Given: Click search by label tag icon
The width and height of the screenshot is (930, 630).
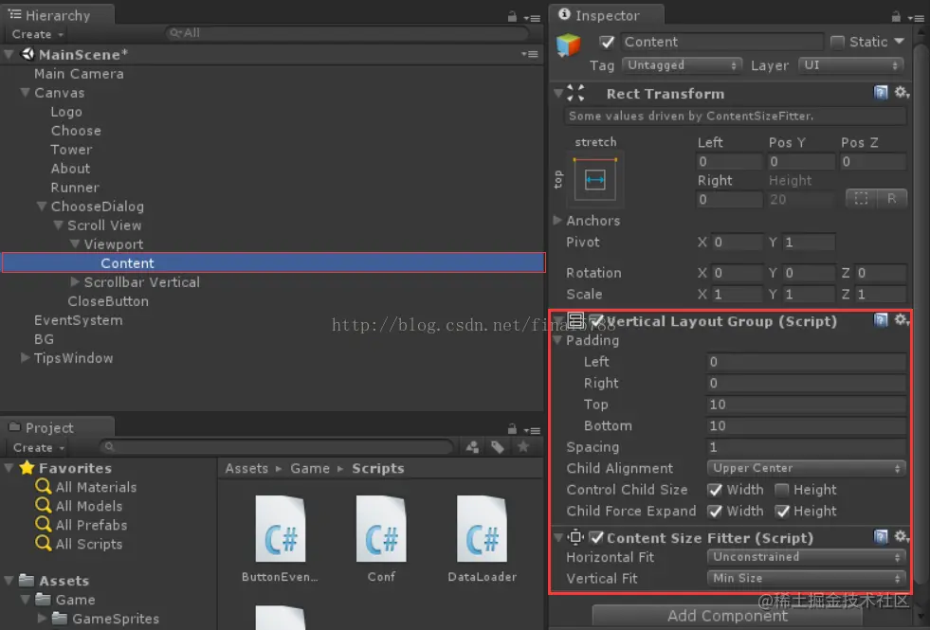Looking at the screenshot, I should pos(498,447).
